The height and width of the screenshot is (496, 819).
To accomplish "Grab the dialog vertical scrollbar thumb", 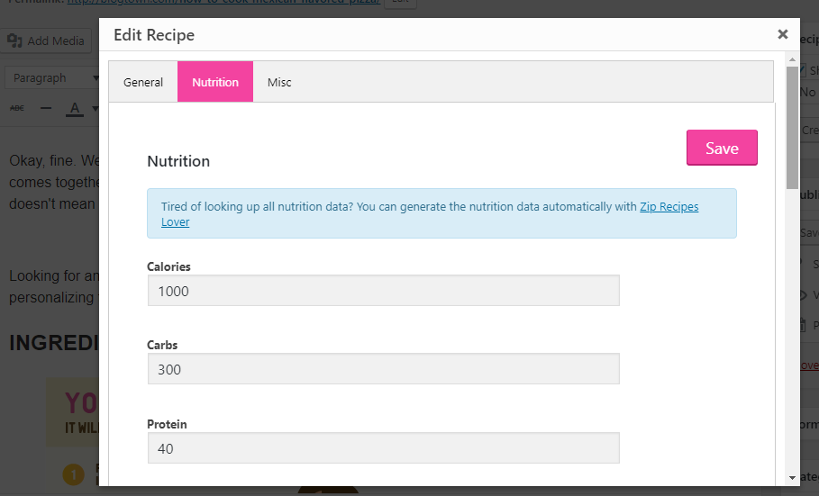I will point(792,128).
